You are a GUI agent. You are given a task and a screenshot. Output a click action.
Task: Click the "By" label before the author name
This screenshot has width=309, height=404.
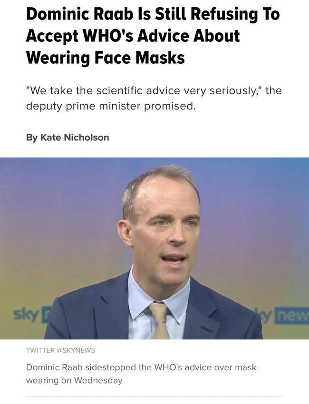pos(32,138)
